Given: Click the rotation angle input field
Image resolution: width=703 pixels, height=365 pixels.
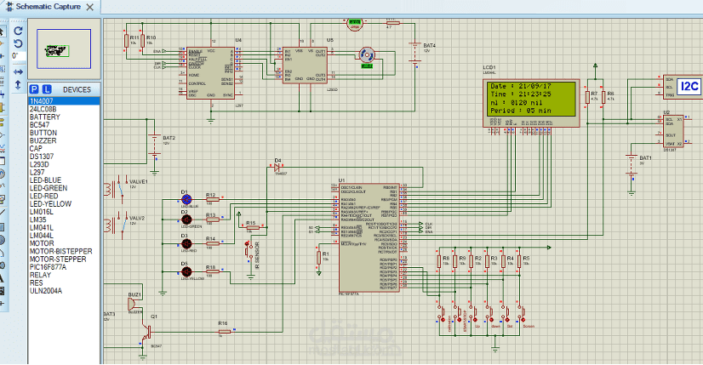Looking at the screenshot, I should pyautogui.click(x=18, y=56).
